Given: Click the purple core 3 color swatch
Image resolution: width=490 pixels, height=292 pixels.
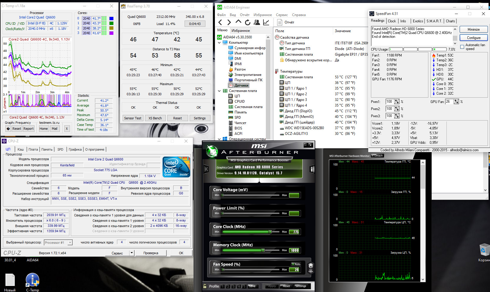Looking at the screenshot, I should tap(111, 33).
